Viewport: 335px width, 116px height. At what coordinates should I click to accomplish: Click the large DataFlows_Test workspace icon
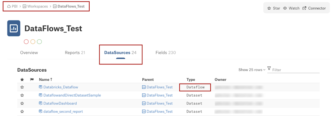14,28
